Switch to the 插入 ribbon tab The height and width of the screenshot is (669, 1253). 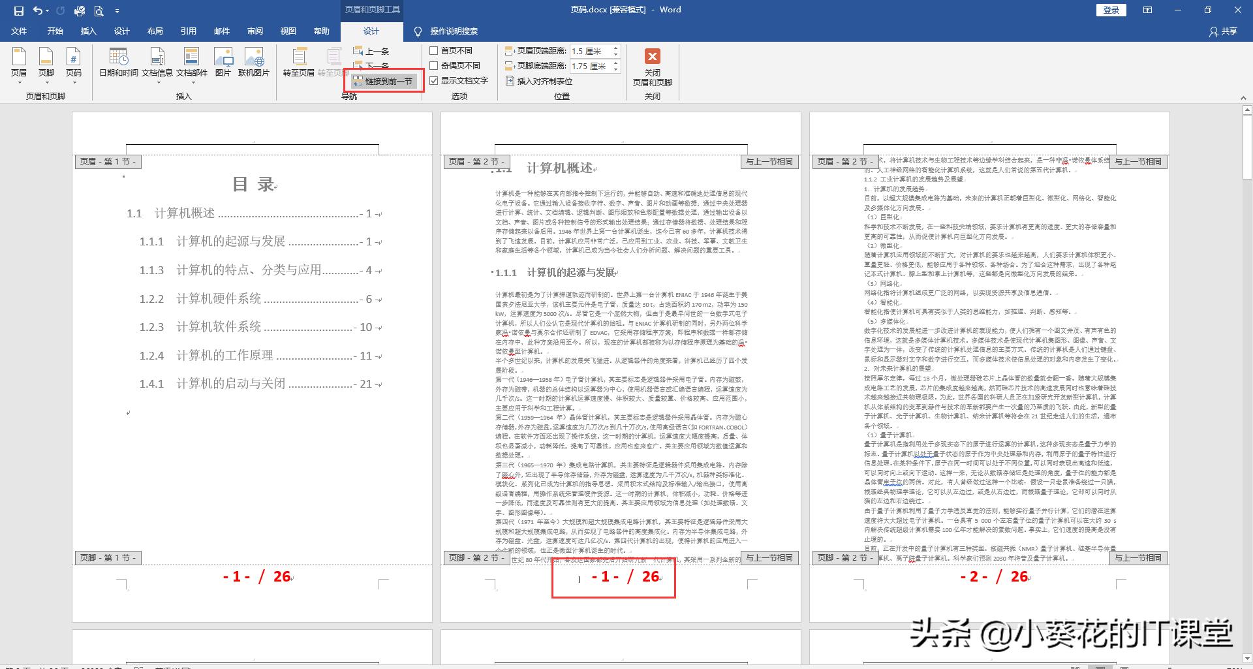point(88,31)
